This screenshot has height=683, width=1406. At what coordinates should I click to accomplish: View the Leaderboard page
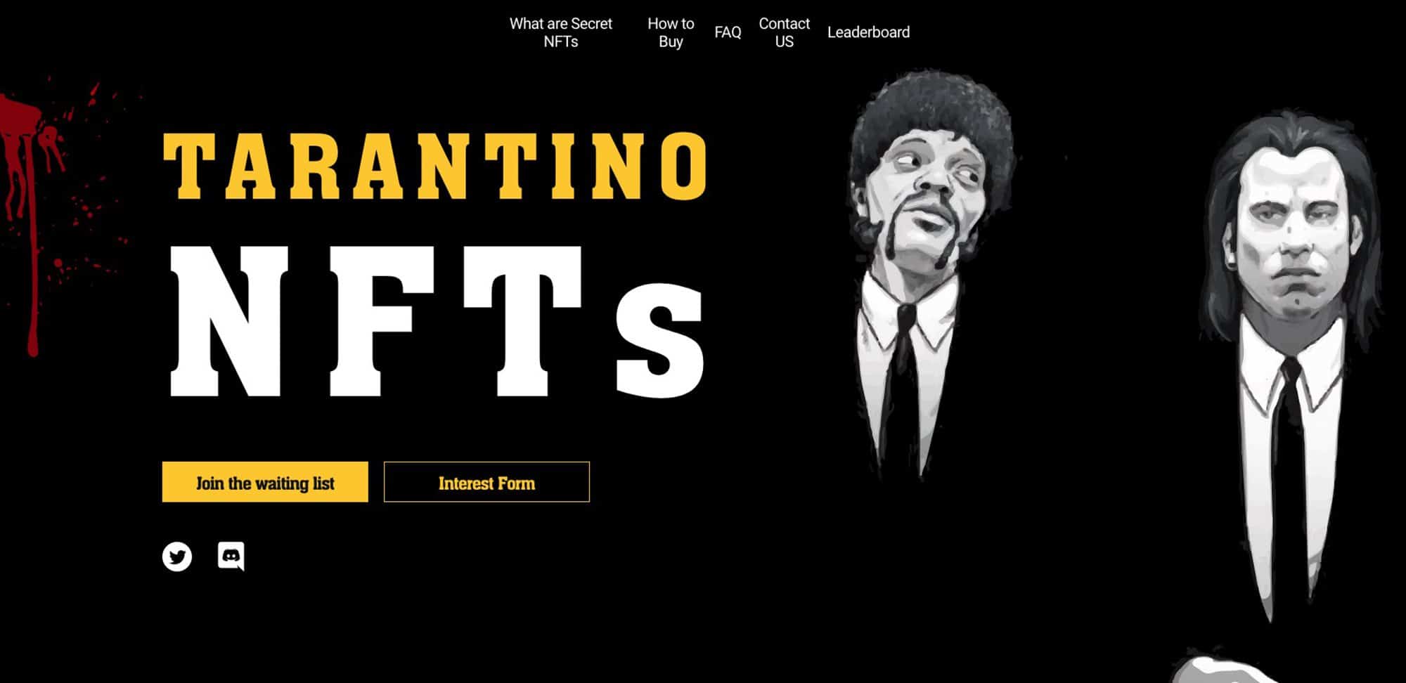[868, 32]
